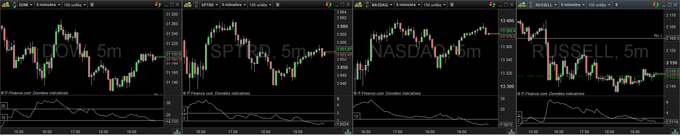This screenshot has width=680, height=136.
Task: Maximize the DOW chart window
Action: tap(172, 5)
